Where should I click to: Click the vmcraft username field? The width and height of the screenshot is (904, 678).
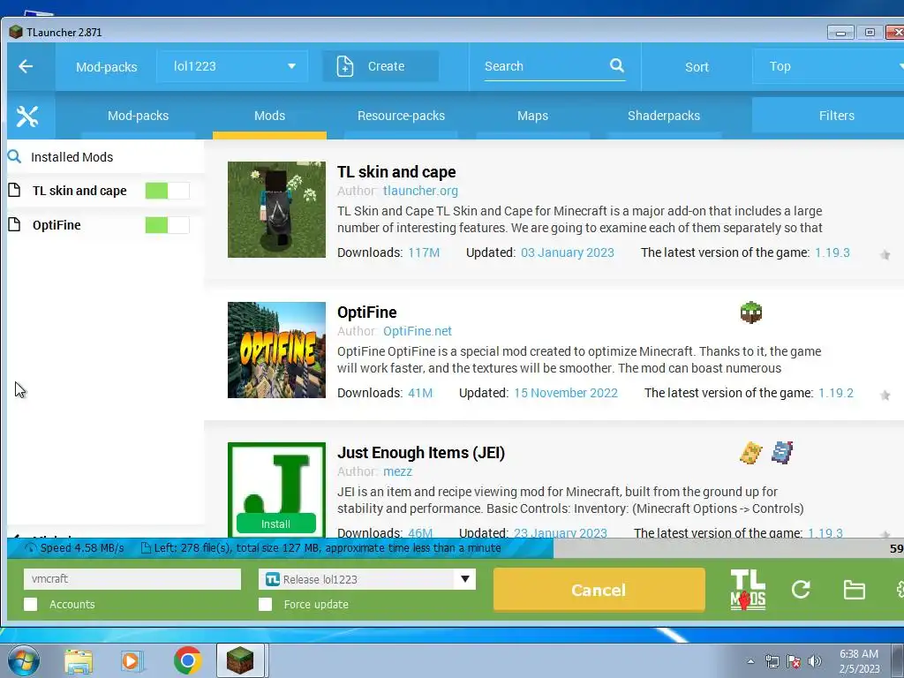click(132, 579)
